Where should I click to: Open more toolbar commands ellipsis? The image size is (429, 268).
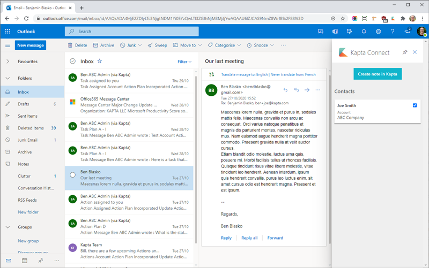[x=283, y=45]
